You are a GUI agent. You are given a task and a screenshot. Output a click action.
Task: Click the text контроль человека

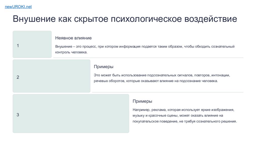[71, 52]
